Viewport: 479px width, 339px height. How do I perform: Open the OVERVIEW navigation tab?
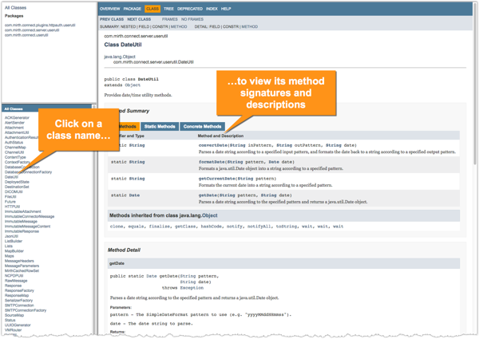pyautogui.click(x=110, y=9)
